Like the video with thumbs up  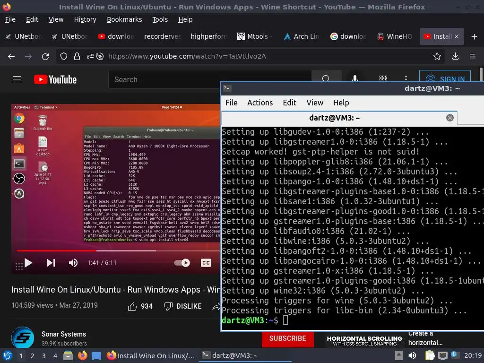(140, 306)
